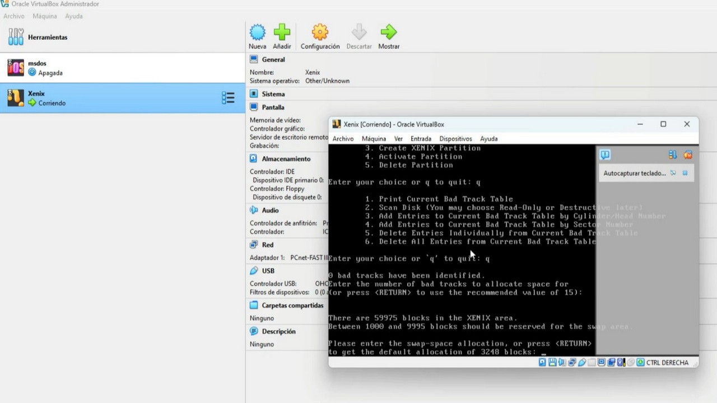Click the Mostrar green arrow icon
Screen dimensions: 717x403
388,32
